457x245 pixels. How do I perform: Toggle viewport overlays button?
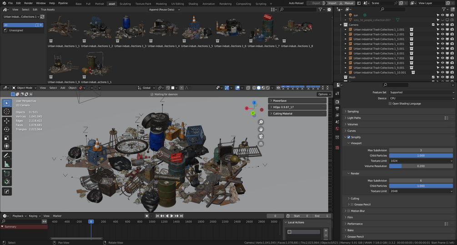pyautogui.click(x=237, y=87)
